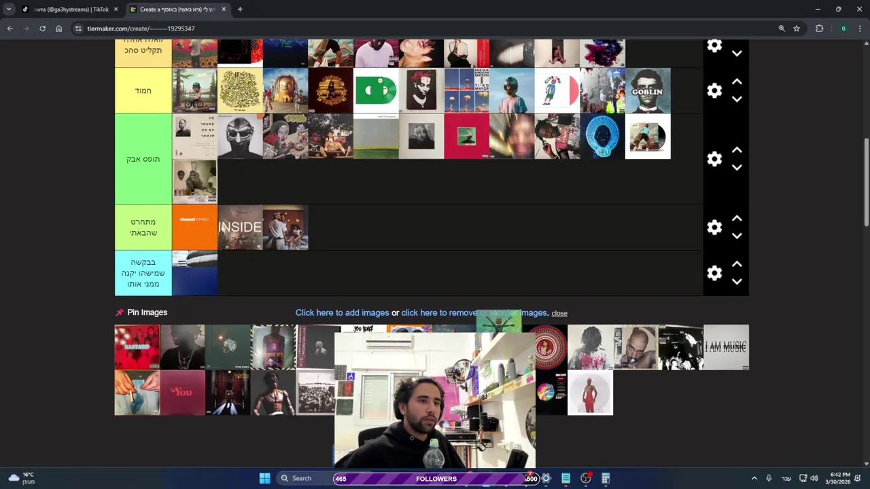Open the page zoom magnifier icon
870x489 pixels.
pyautogui.click(x=782, y=29)
